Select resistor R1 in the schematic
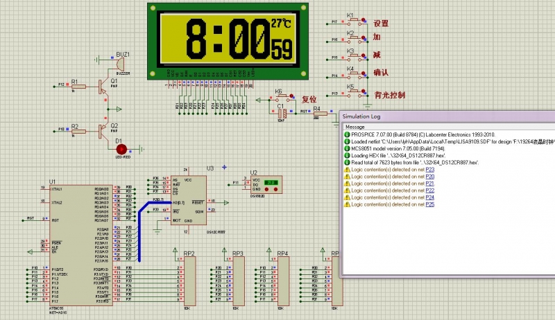The width and height of the screenshot is (555, 320). (x=78, y=87)
